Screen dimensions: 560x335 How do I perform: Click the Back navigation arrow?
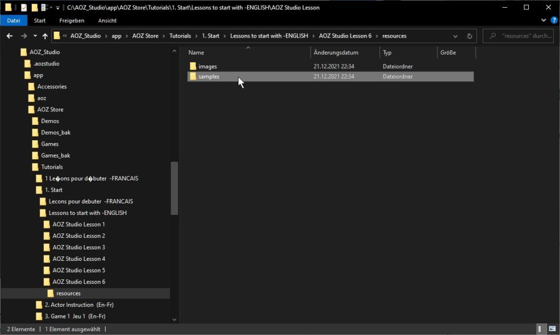coord(9,36)
